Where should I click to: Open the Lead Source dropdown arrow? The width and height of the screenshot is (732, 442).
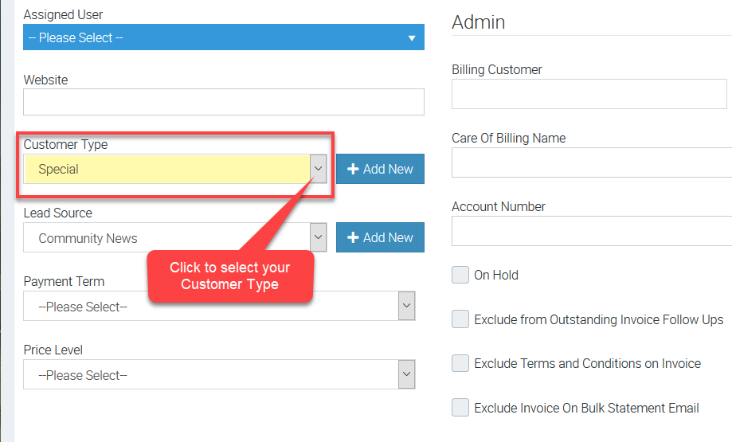(x=319, y=237)
